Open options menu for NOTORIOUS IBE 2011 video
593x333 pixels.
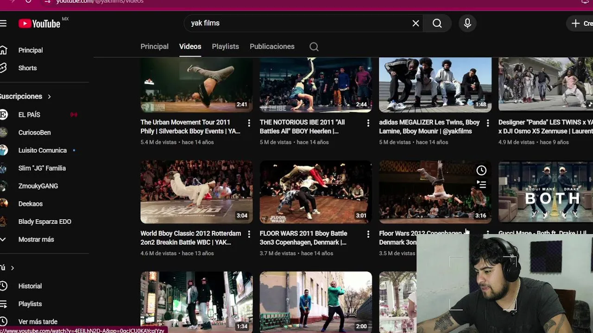pos(368,123)
